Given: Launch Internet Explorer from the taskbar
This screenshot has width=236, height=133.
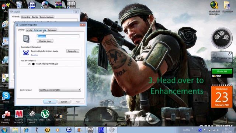Looking at the screenshot, I should pyautogui.click(x=26, y=130).
